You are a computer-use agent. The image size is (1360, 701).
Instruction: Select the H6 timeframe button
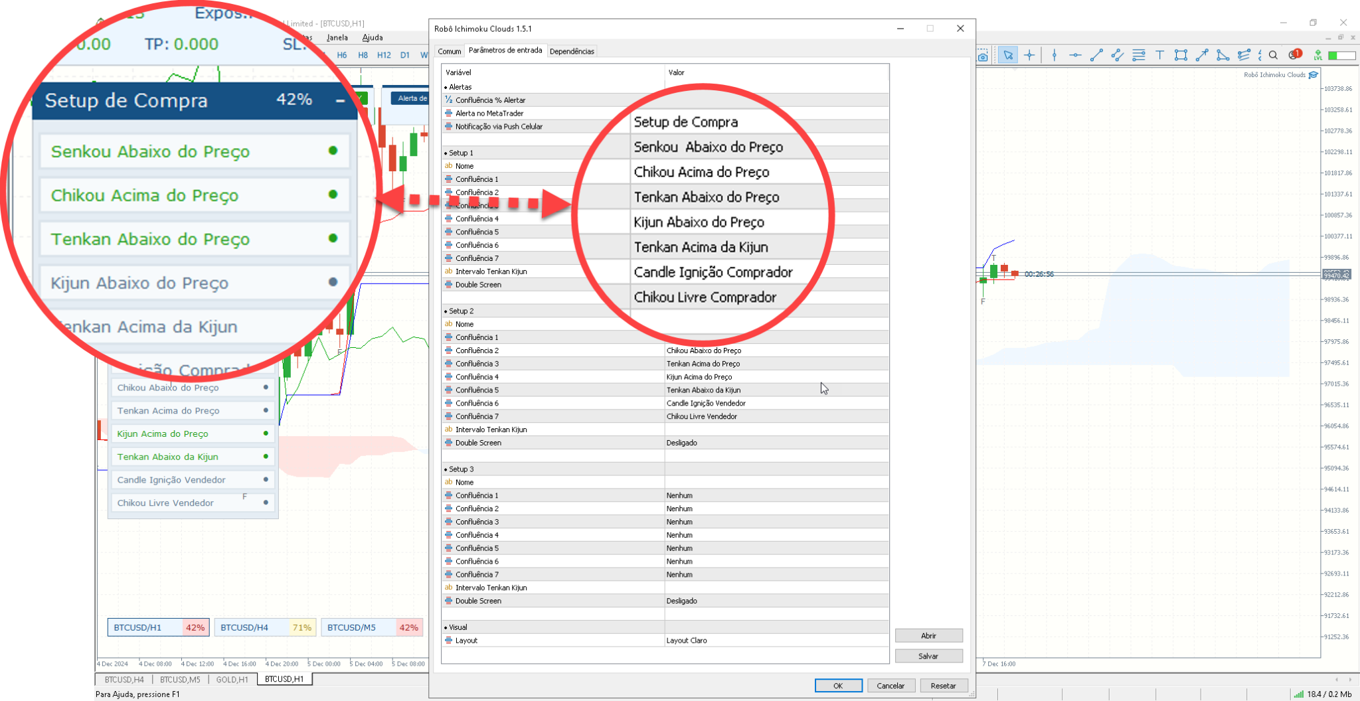(342, 56)
